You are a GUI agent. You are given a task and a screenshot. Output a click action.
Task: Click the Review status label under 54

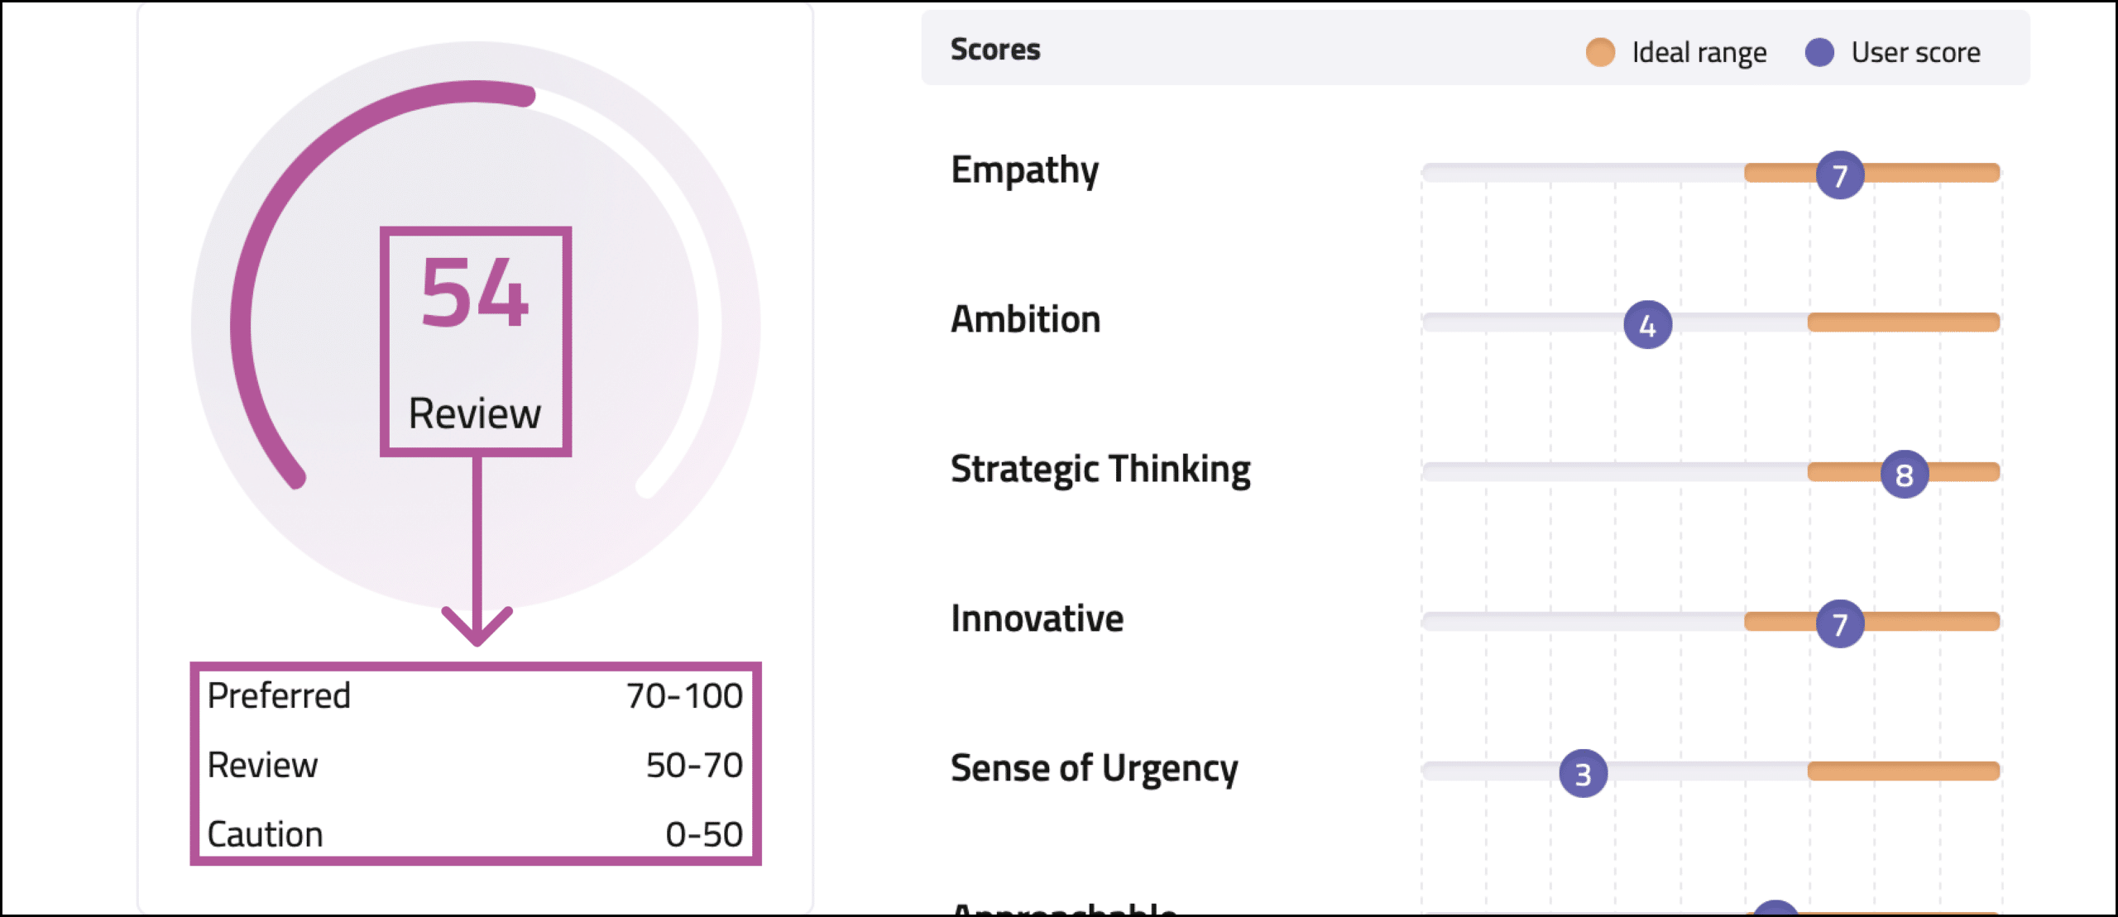click(474, 413)
